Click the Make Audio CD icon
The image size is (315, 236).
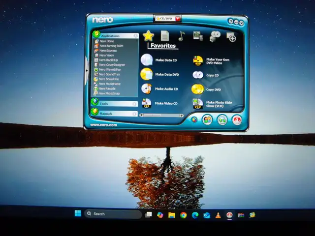(x=147, y=88)
